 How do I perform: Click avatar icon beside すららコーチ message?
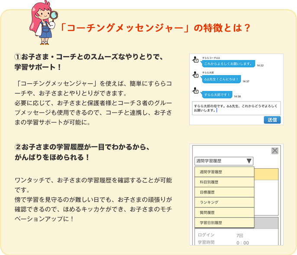click(195, 60)
